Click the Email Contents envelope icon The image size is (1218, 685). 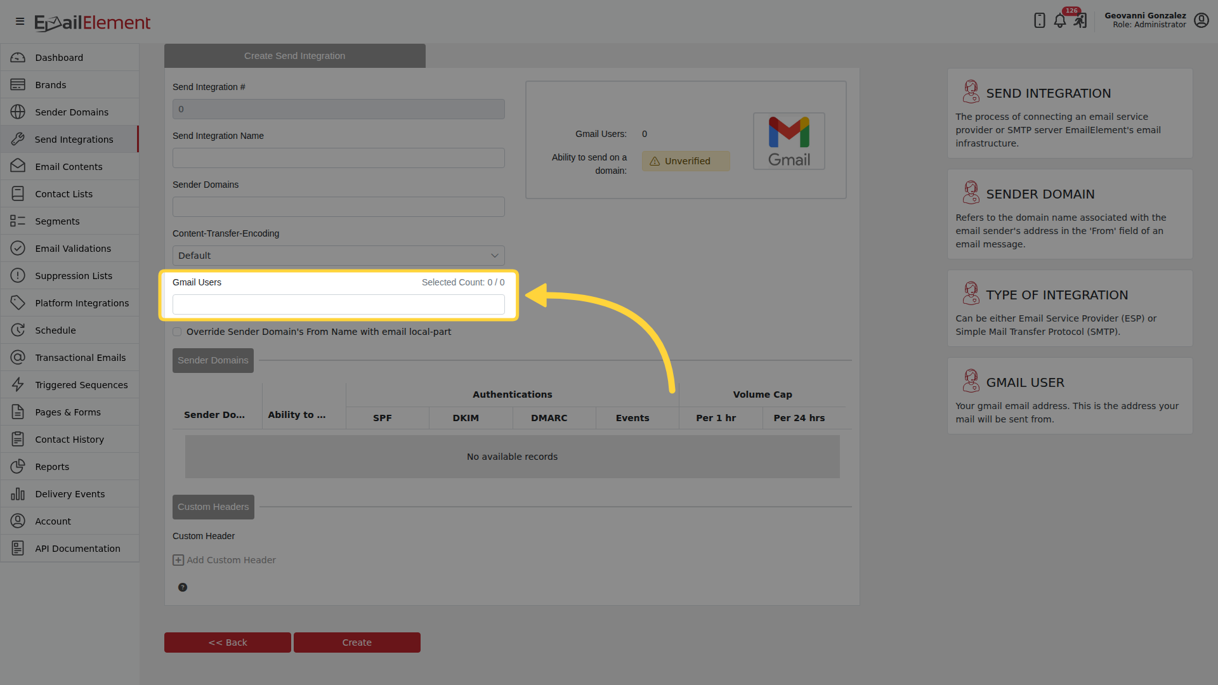18,167
